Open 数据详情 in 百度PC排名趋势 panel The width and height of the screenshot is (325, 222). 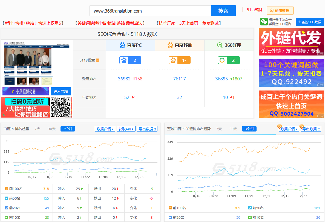coord(105,129)
